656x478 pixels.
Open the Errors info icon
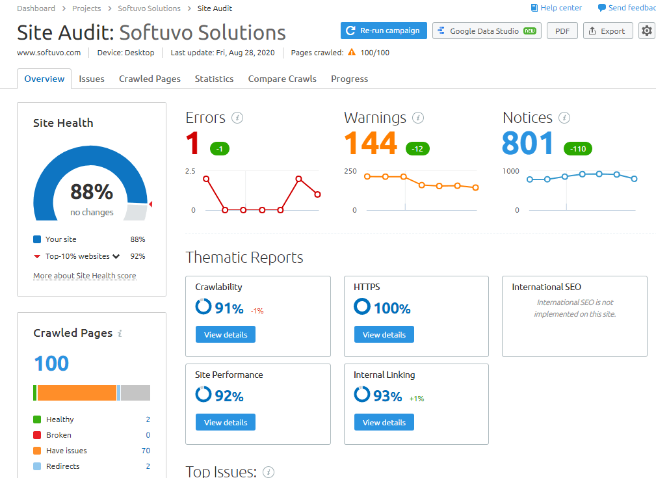[237, 118]
